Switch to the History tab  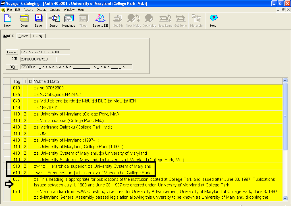(x=38, y=36)
